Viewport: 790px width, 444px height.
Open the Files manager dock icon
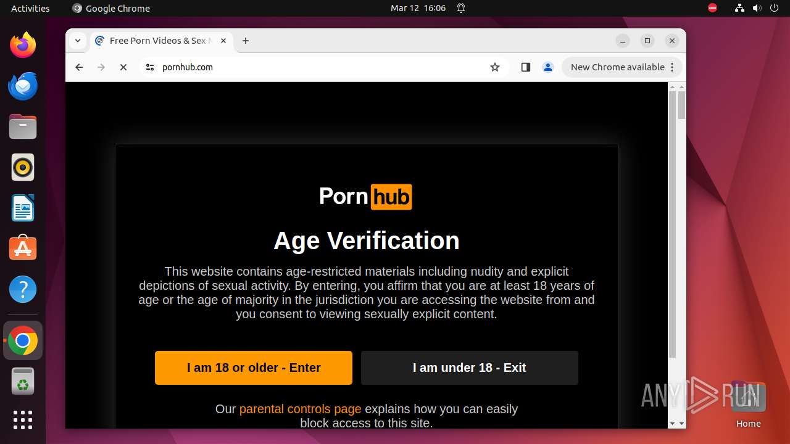(x=23, y=127)
